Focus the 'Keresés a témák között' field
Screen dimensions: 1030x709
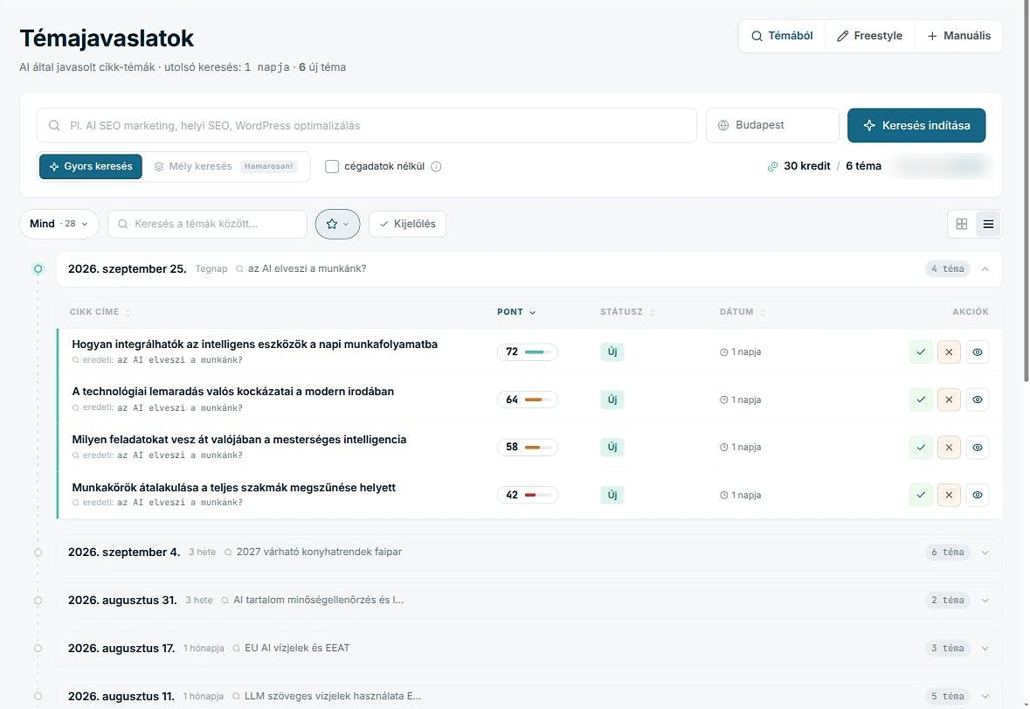click(208, 224)
